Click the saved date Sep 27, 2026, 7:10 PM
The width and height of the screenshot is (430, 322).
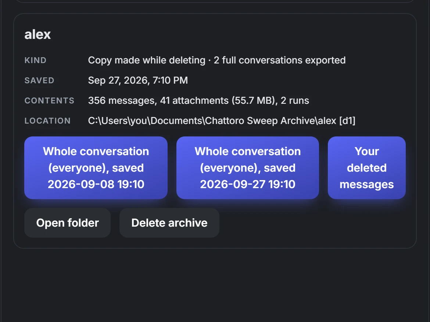[138, 80]
